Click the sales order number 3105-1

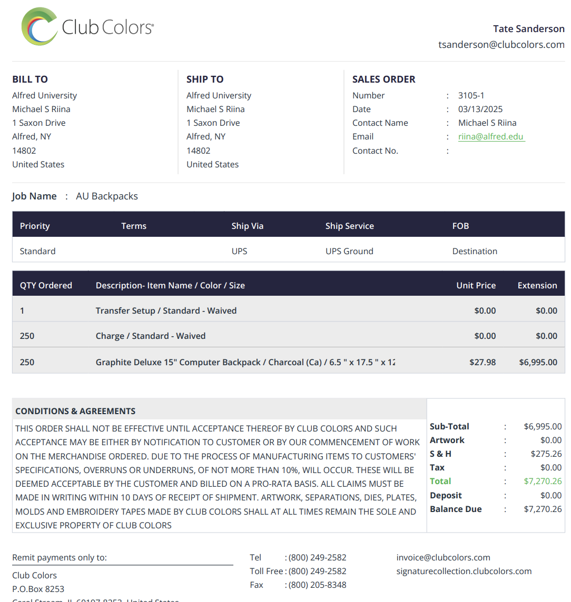[471, 96]
